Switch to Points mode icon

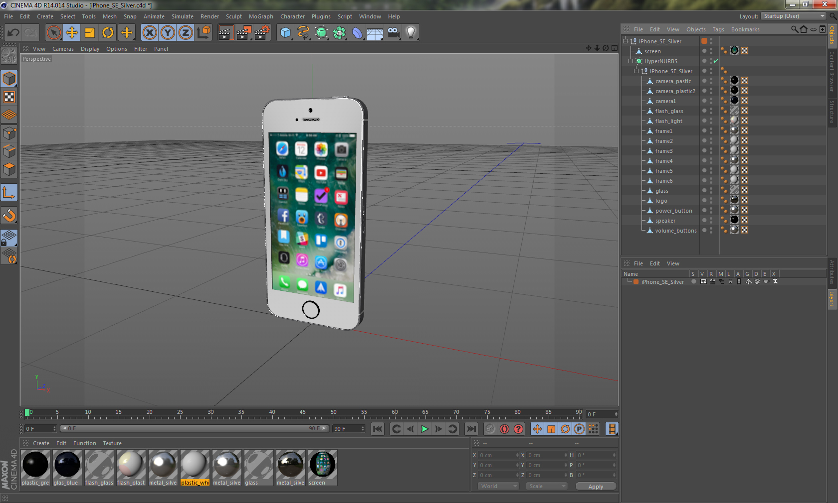(x=9, y=133)
